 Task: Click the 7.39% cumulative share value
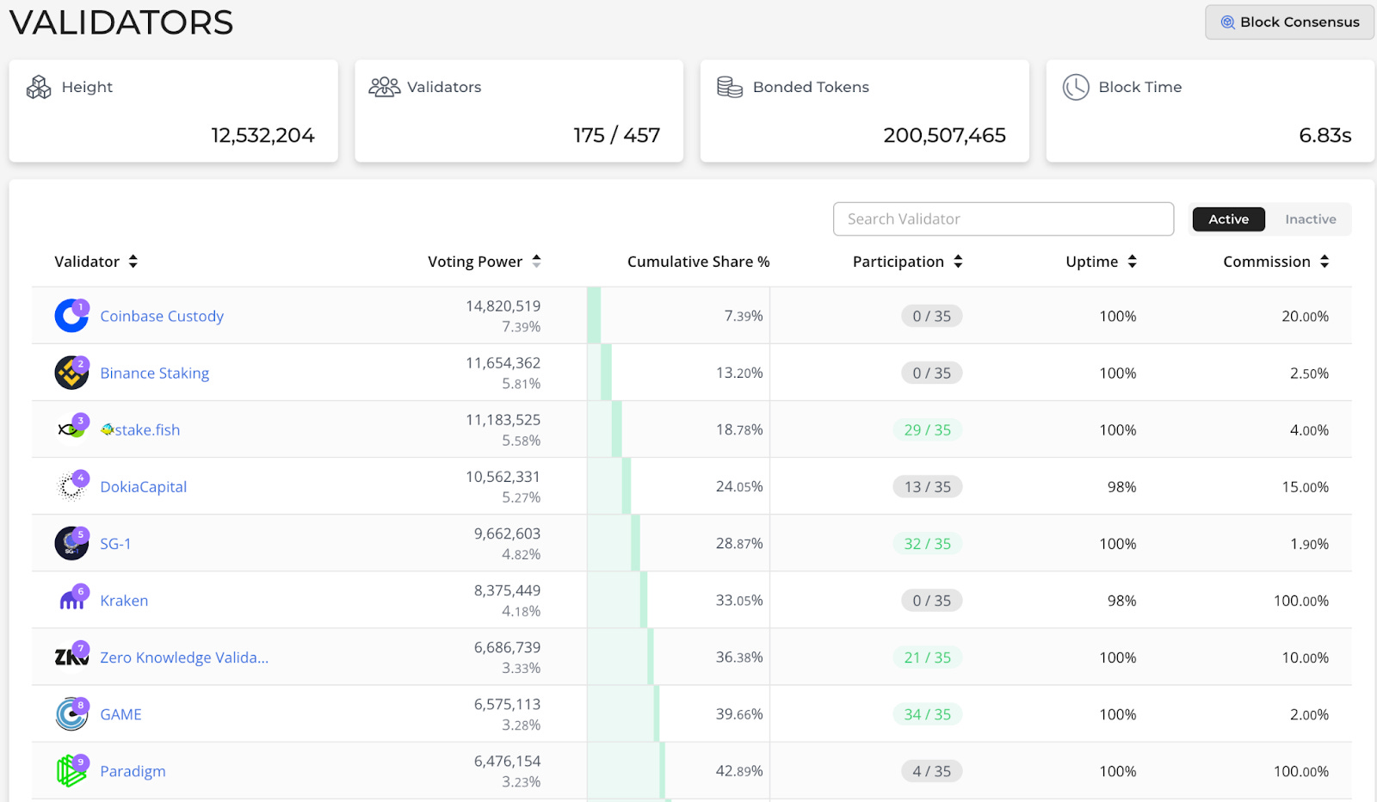tap(744, 316)
